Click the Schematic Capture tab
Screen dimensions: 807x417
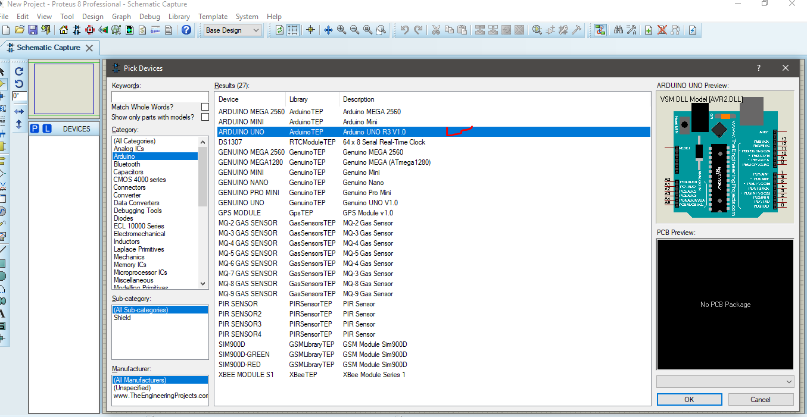[x=51, y=48]
